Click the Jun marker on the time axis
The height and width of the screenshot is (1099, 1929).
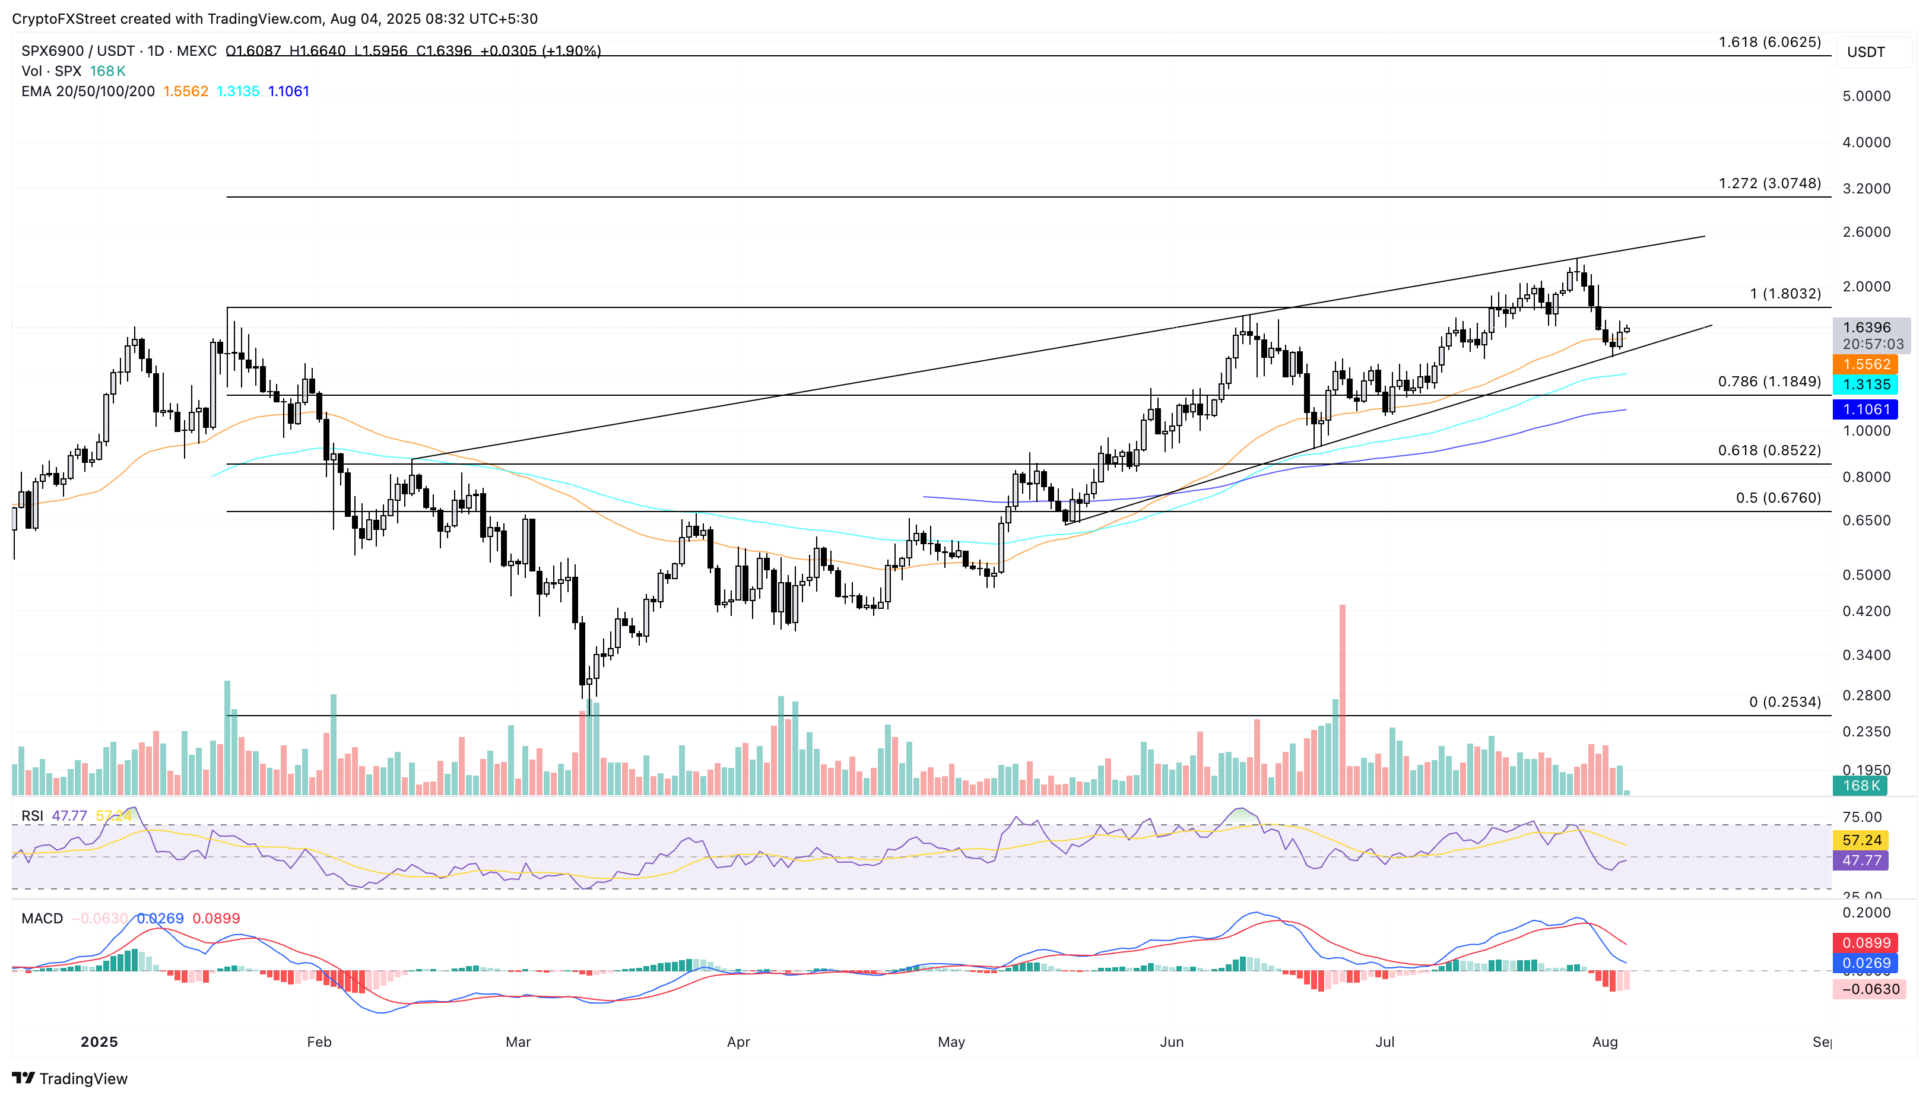pyautogui.click(x=1171, y=1043)
